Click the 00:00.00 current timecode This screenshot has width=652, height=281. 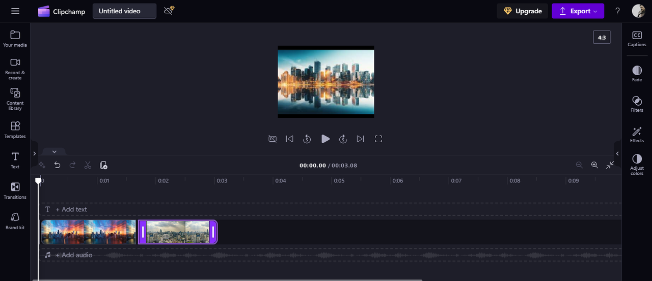(x=313, y=165)
